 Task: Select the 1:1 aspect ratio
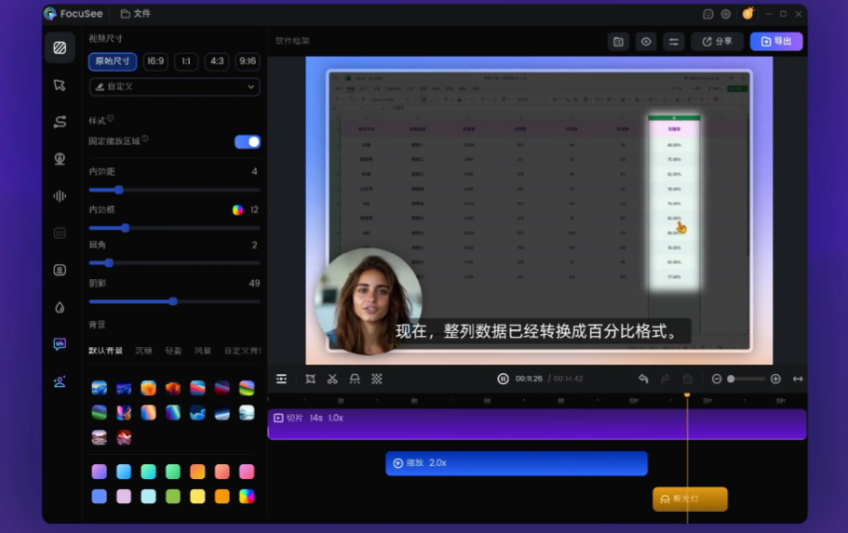tap(186, 61)
